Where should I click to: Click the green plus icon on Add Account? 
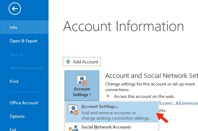pyautogui.click(x=68, y=62)
